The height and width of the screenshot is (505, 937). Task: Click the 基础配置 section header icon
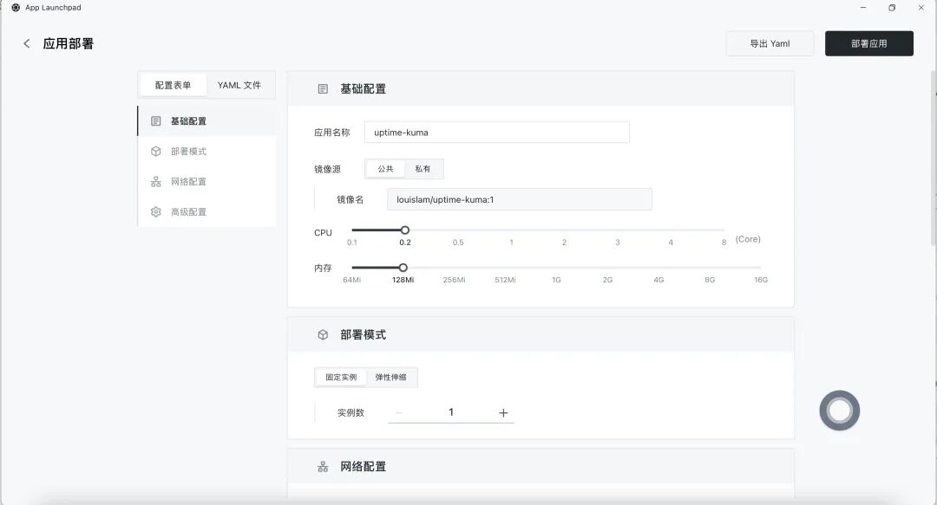pyautogui.click(x=323, y=89)
